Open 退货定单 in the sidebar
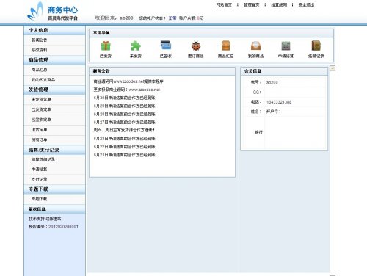The width and height of the screenshot is (367, 276). pos(39,130)
